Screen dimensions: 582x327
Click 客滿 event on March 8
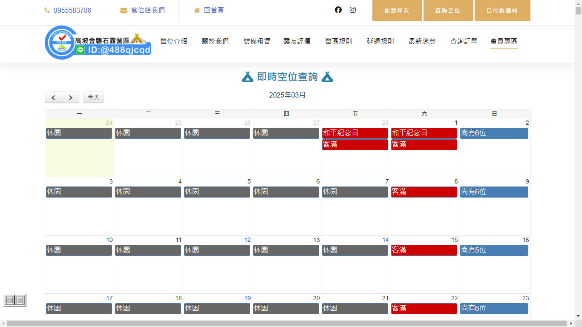pyautogui.click(x=424, y=192)
